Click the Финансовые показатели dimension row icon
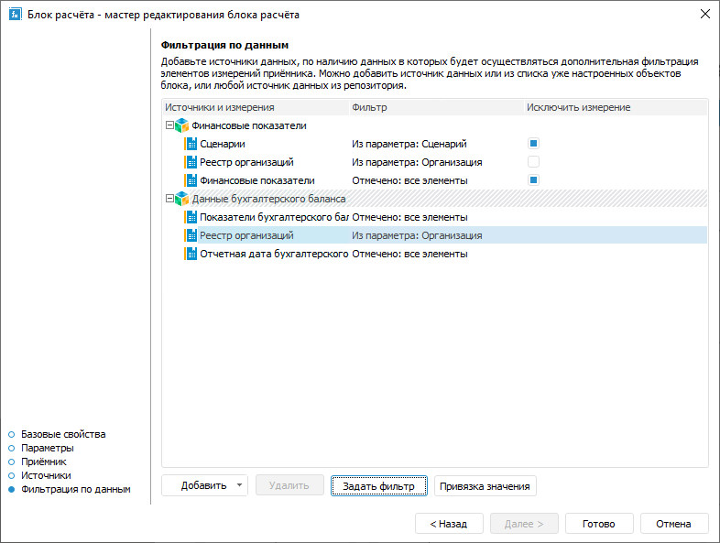Screen dimensions: 720x543 (191, 180)
